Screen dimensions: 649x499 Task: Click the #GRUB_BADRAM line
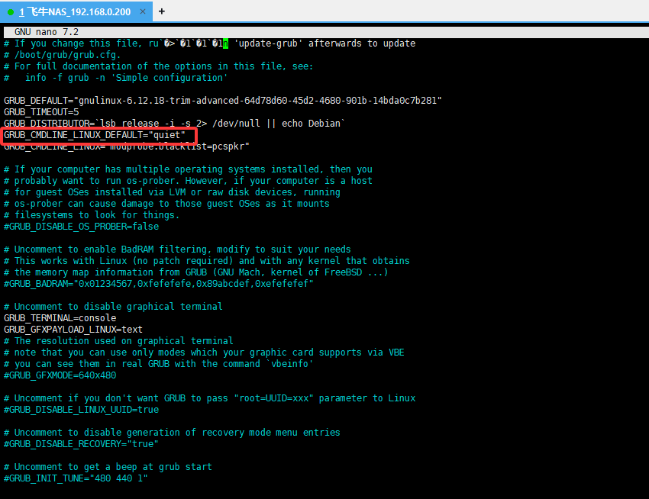tap(159, 283)
